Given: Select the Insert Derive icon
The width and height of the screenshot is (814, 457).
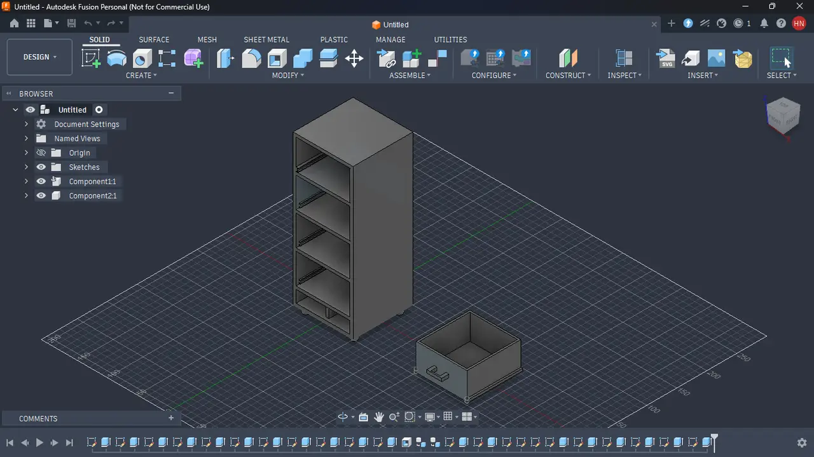Looking at the screenshot, I should [691, 58].
